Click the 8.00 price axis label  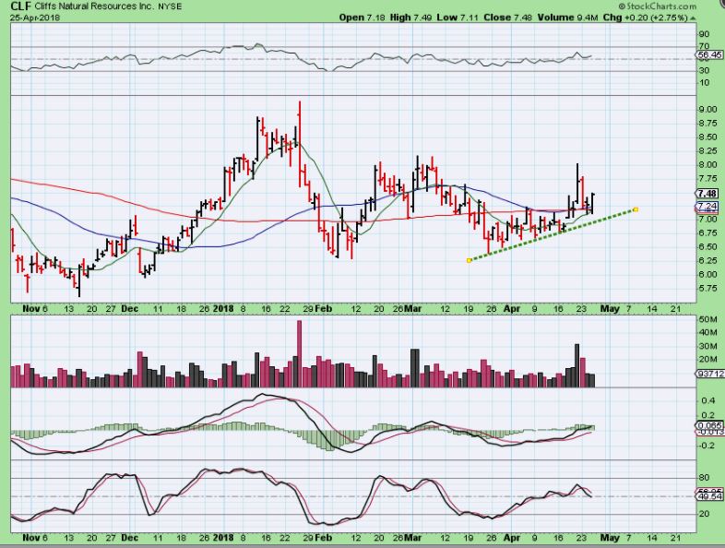708,164
